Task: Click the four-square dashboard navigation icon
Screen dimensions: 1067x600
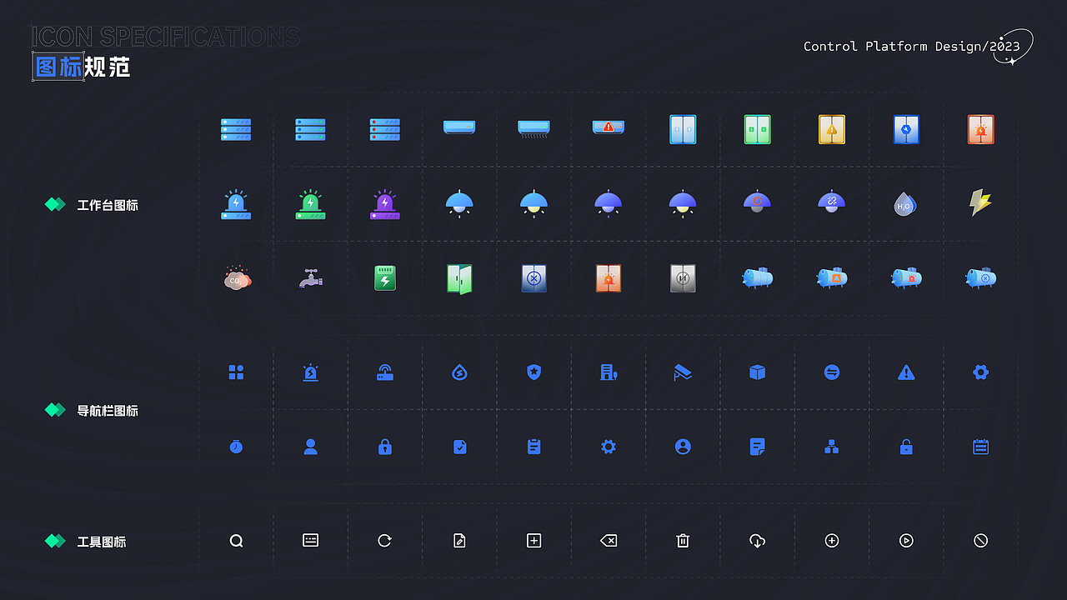Action: pyautogui.click(x=236, y=372)
